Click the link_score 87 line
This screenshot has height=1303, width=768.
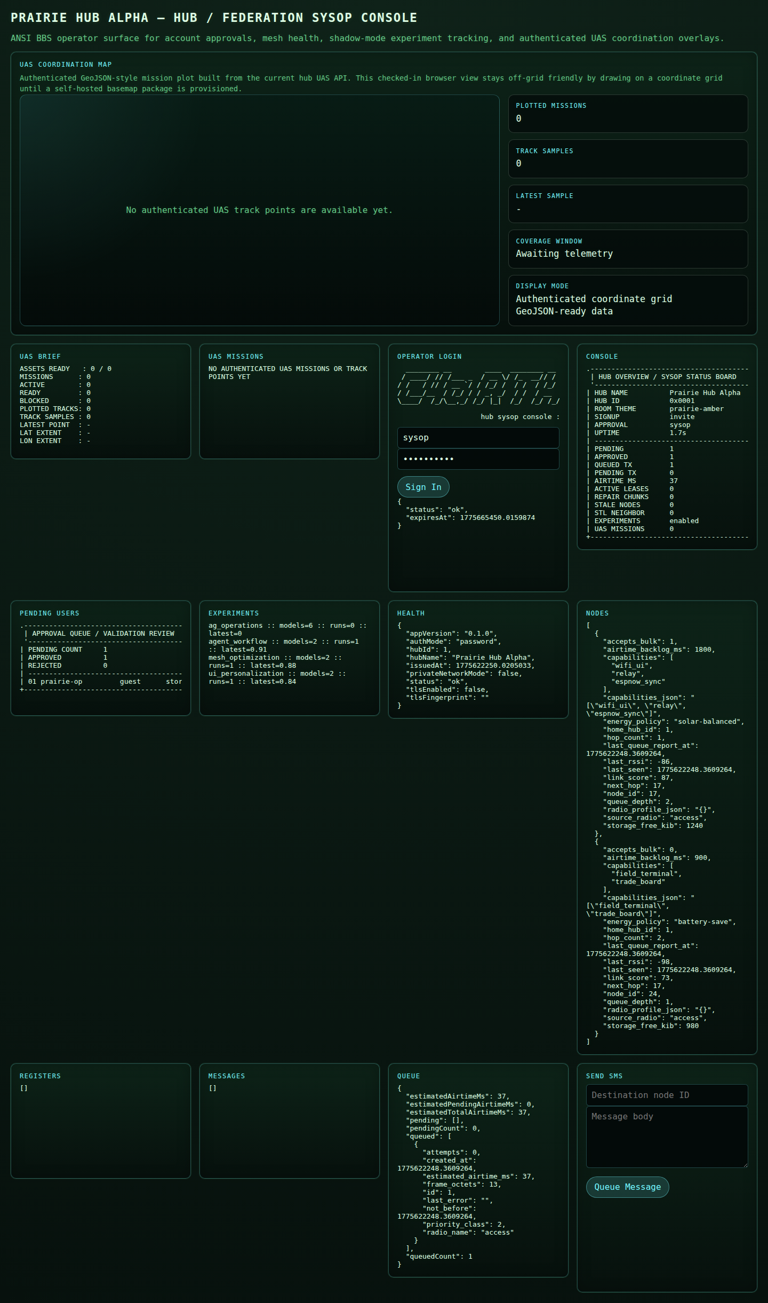pos(638,778)
